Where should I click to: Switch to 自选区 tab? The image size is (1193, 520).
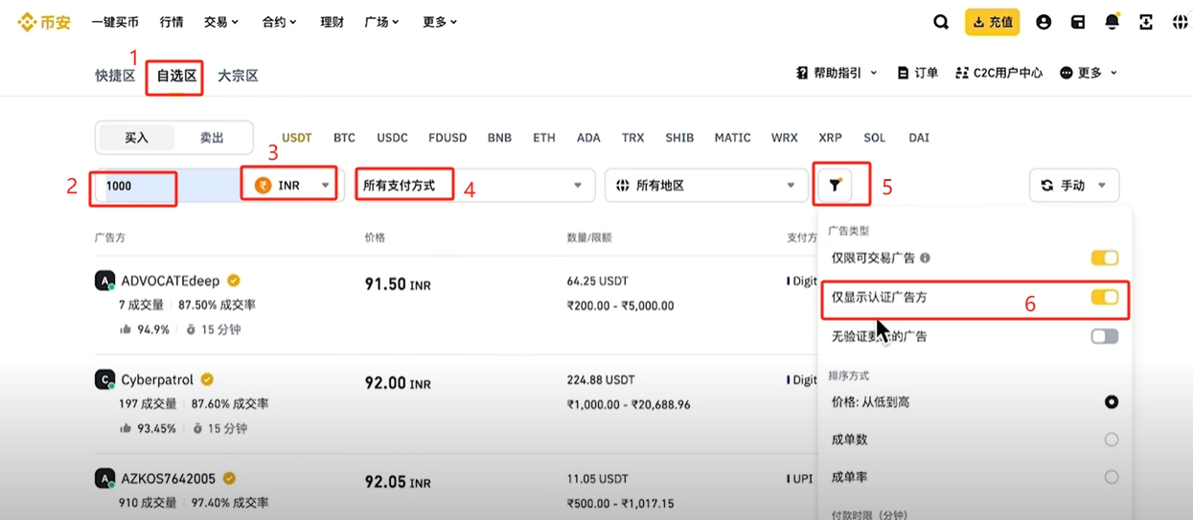[x=176, y=76]
